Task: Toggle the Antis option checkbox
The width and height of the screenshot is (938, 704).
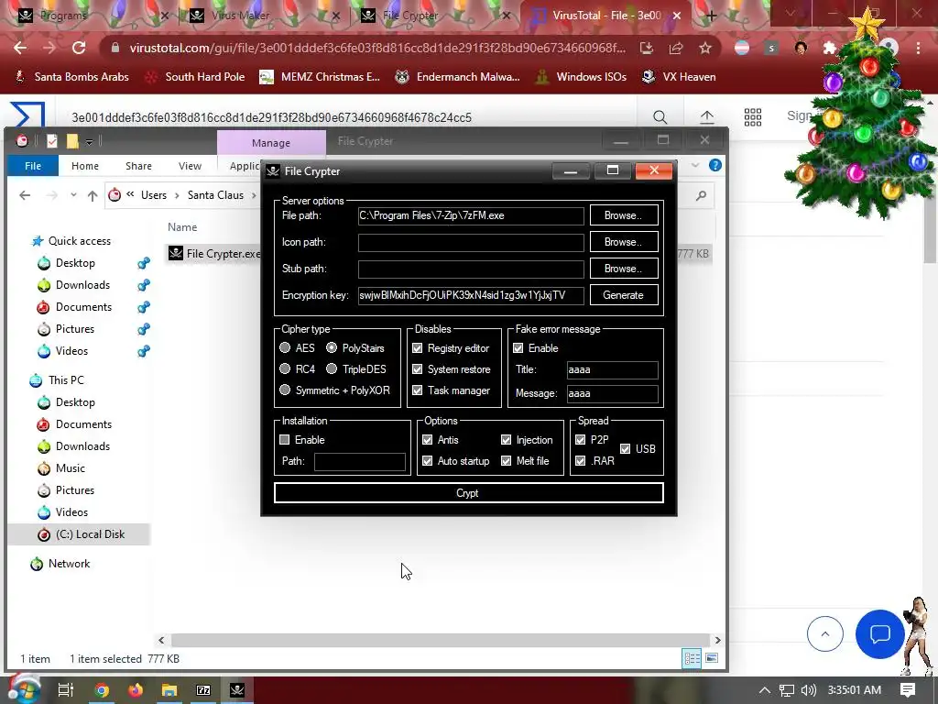Action: (427, 439)
